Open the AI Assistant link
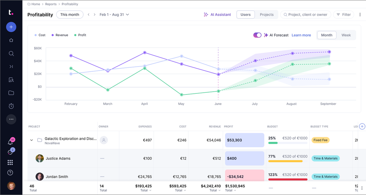Viewport: 366px width, 195px height. [221, 14]
